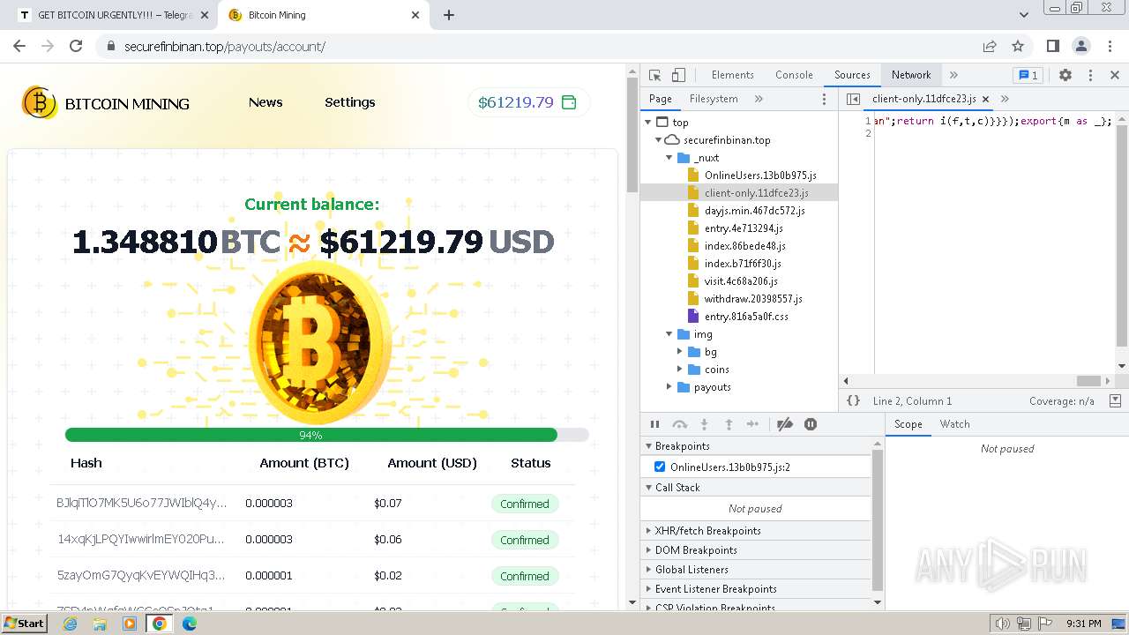Toggle the device toolbar icon in DevTools
The width and height of the screenshot is (1129, 635).
pyautogui.click(x=678, y=75)
